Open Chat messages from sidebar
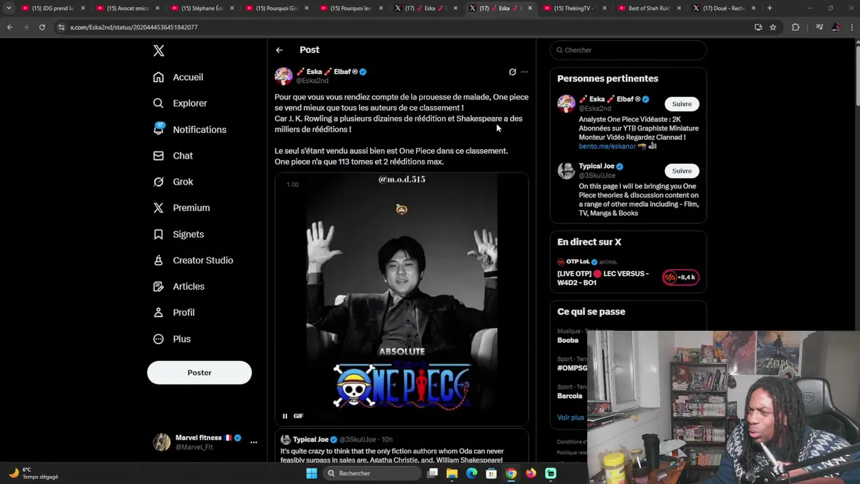The width and height of the screenshot is (860, 484). [173, 156]
